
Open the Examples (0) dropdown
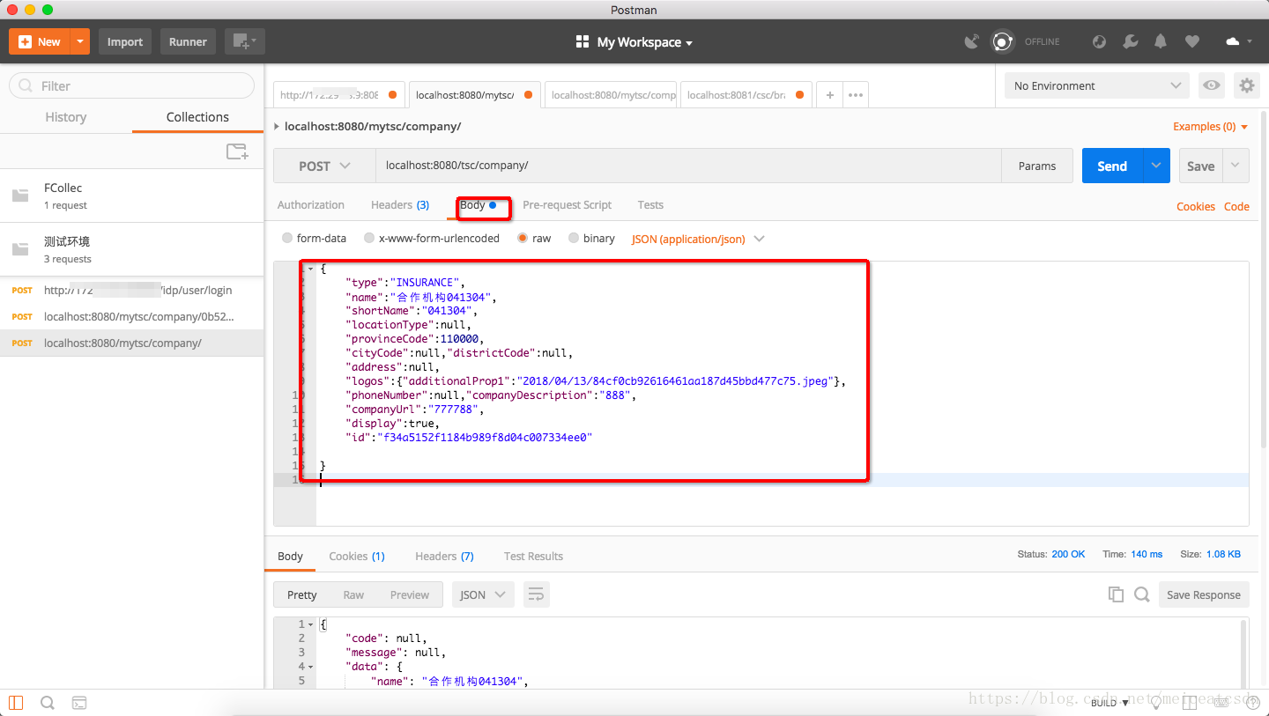tap(1210, 127)
